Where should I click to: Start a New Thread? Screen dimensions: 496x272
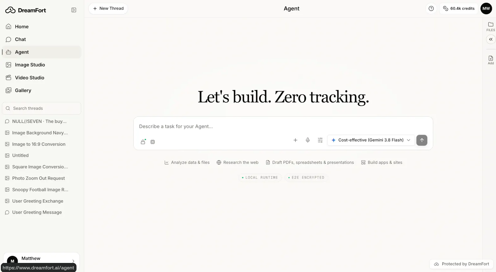[x=108, y=8]
